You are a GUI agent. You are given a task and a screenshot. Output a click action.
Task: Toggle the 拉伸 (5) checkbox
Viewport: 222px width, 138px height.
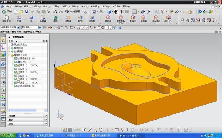pos(16,75)
